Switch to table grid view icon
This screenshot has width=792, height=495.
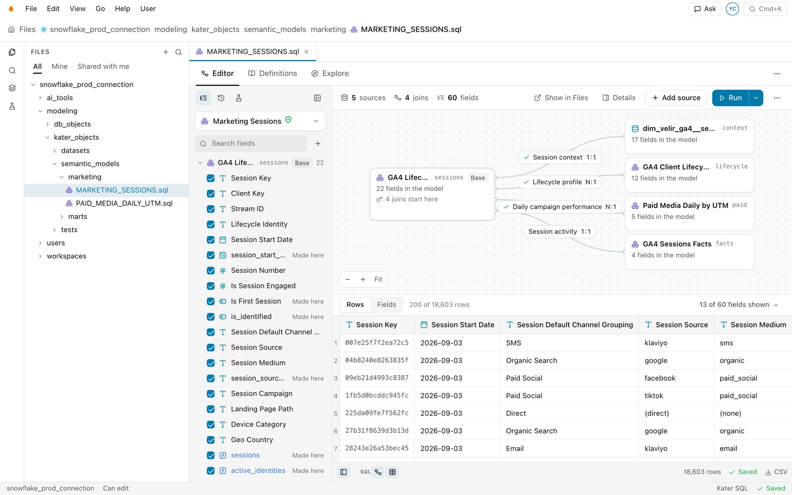pos(392,472)
